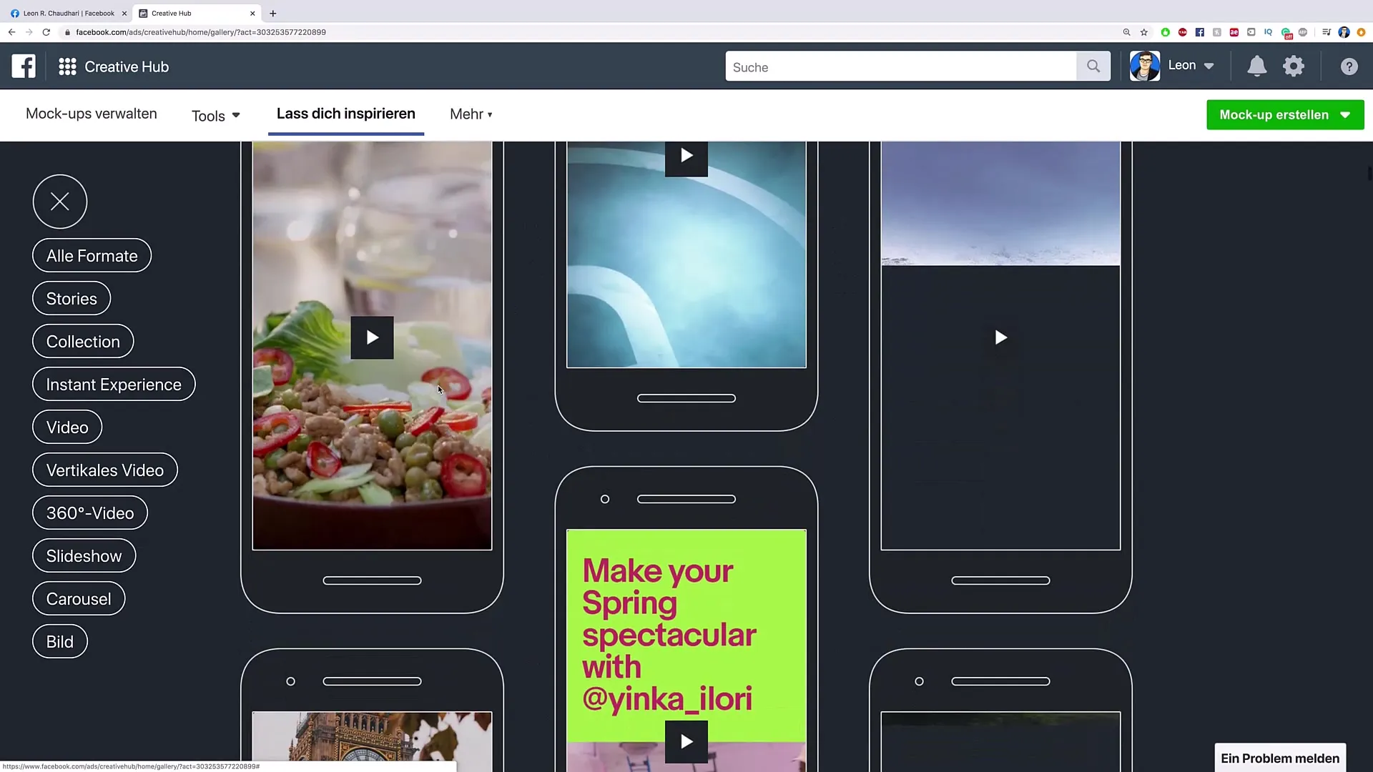This screenshot has height=772, width=1373.
Task: Expand the Tools dropdown menu
Action: click(x=215, y=114)
